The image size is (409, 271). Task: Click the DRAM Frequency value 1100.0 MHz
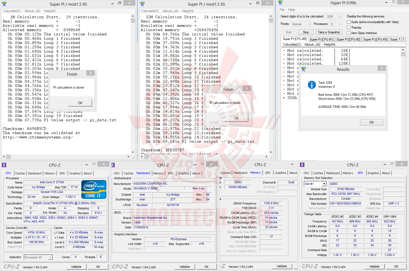pyautogui.click(x=271, y=203)
